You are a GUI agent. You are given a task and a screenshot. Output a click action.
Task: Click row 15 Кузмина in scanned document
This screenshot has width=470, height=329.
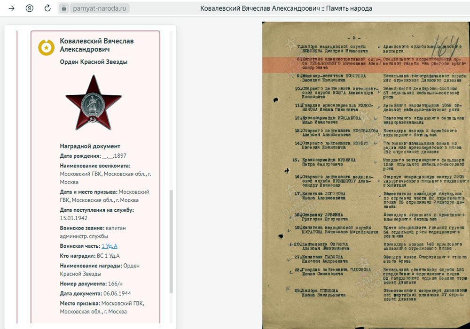(x=378, y=164)
